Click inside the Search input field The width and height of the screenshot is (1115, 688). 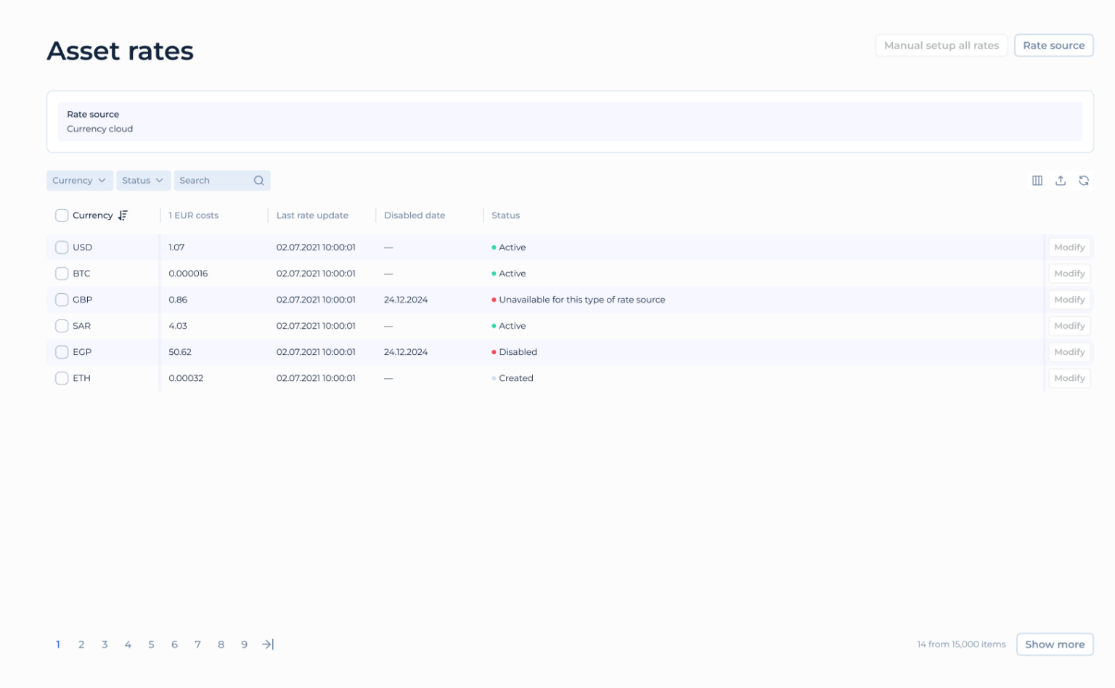(211, 180)
